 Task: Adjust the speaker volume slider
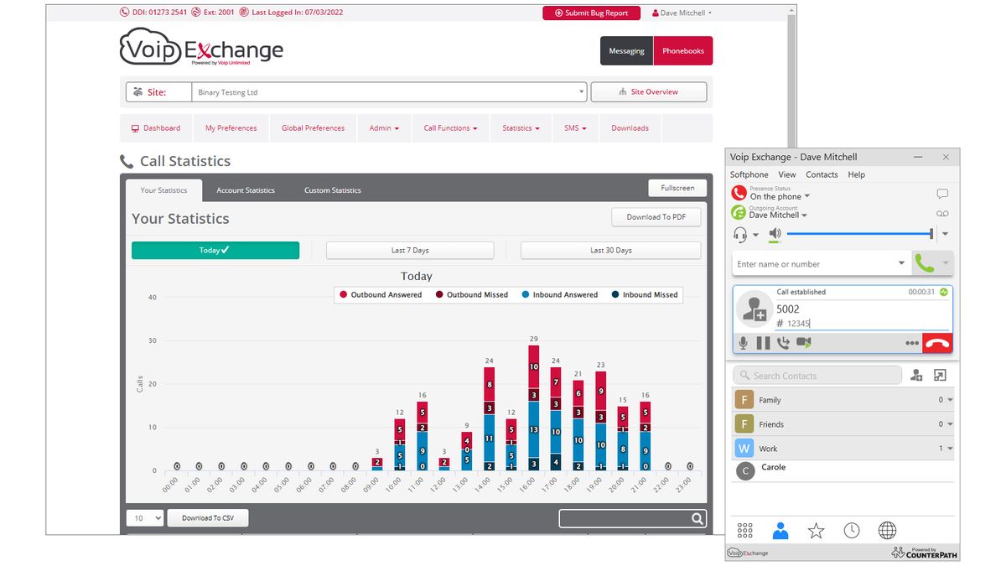click(x=855, y=235)
